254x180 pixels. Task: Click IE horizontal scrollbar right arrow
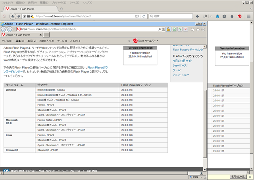(201, 173)
